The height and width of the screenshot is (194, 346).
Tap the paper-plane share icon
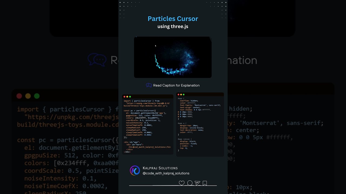pos(198,183)
